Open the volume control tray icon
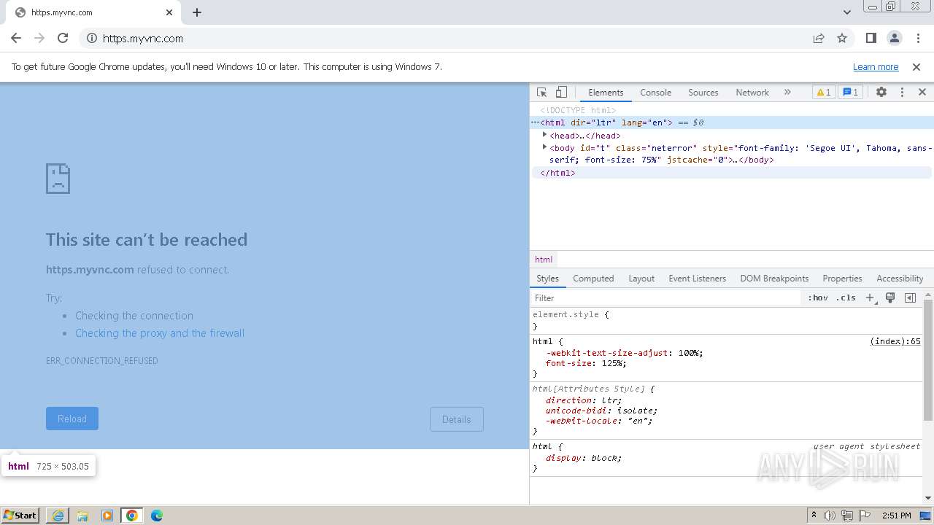934x525 pixels. pyautogui.click(x=830, y=516)
